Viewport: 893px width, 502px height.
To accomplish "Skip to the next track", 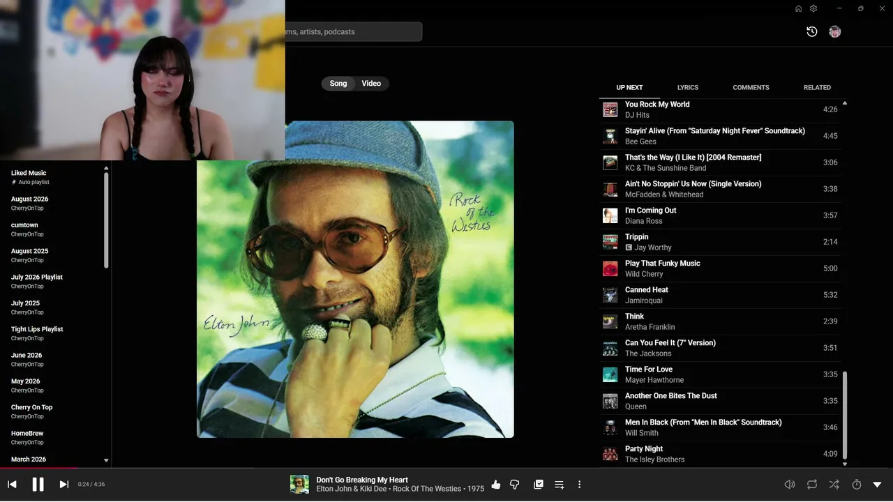I will click(x=64, y=485).
